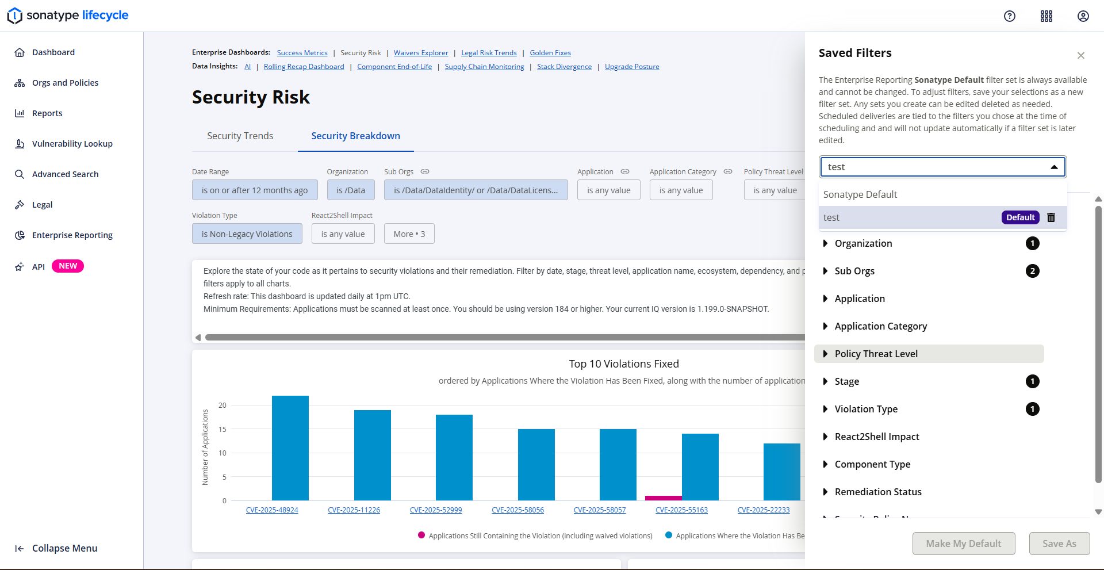The image size is (1104, 570).
Task: Expand the Application Category filter section
Action: click(x=929, y=326)
